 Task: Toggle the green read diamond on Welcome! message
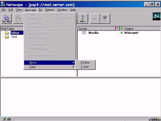click(x=122, y=33)
